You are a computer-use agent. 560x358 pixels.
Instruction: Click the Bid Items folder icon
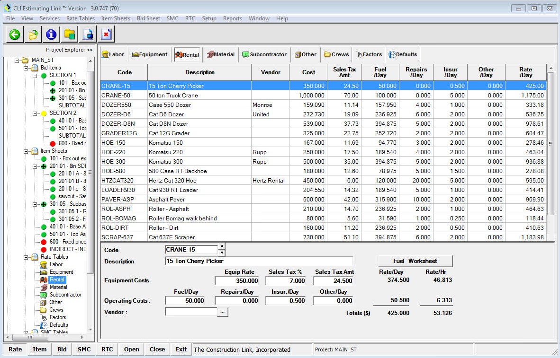[x=35, y=68]
